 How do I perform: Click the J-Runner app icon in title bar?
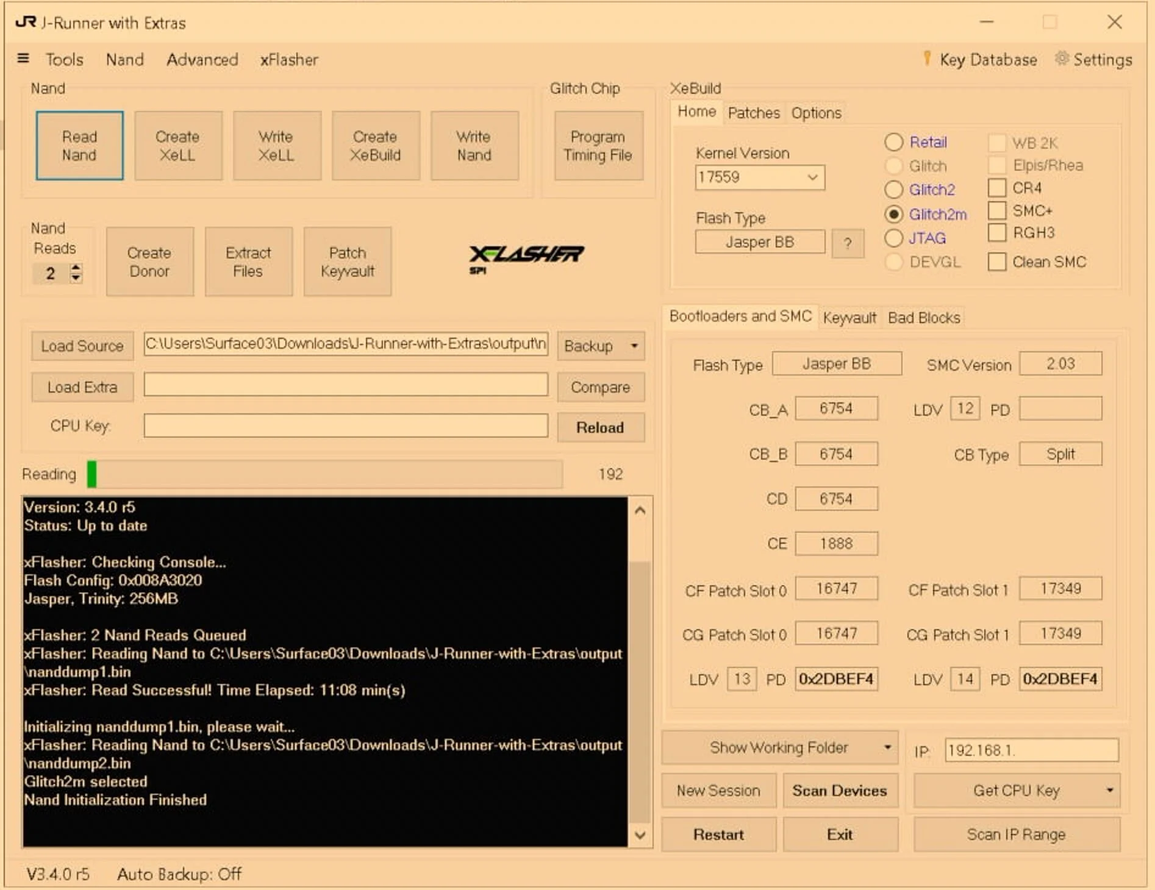coord(25,22)
